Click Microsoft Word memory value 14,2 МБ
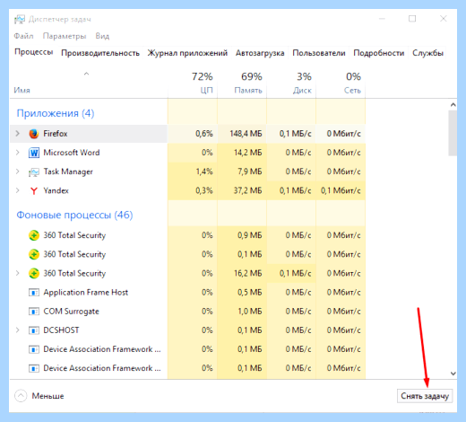Image resolution: width=466 pixels, height=422 pixels. (247, 153)
